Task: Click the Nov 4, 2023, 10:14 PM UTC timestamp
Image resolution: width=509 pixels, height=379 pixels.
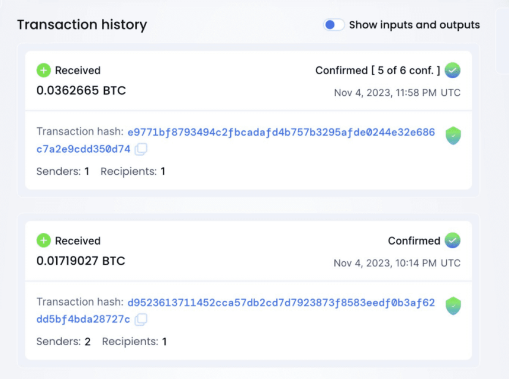Action: pos(397,263)
